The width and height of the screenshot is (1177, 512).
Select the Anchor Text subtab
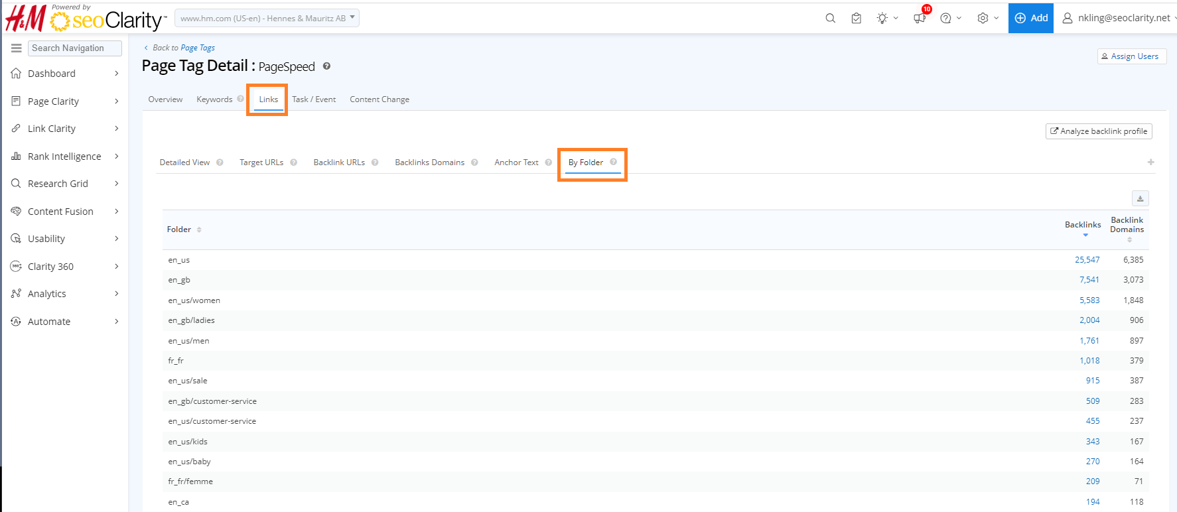tap(516, 162)
